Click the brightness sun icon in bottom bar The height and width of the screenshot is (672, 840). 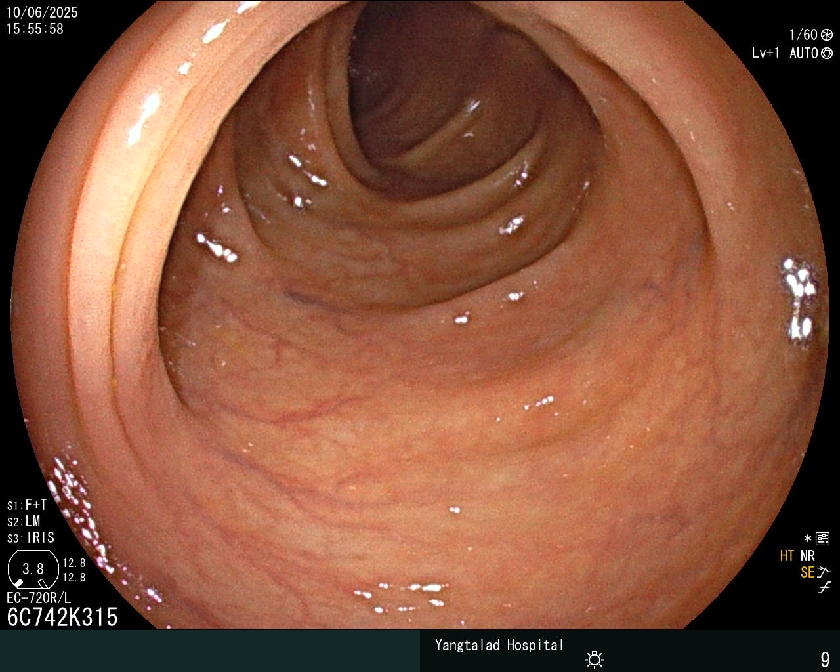click(x=595, y=659)
